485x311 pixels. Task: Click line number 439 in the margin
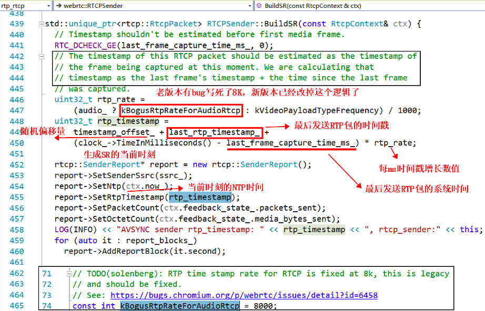tap(16, 24)
